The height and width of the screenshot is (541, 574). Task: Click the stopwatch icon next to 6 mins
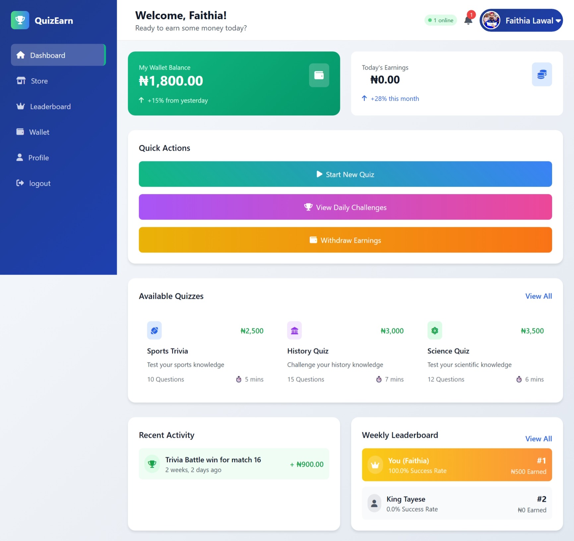(x=519, y=379)
